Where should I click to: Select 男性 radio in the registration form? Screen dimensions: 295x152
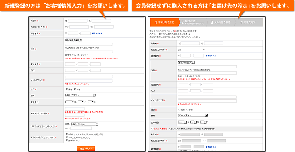67,89
